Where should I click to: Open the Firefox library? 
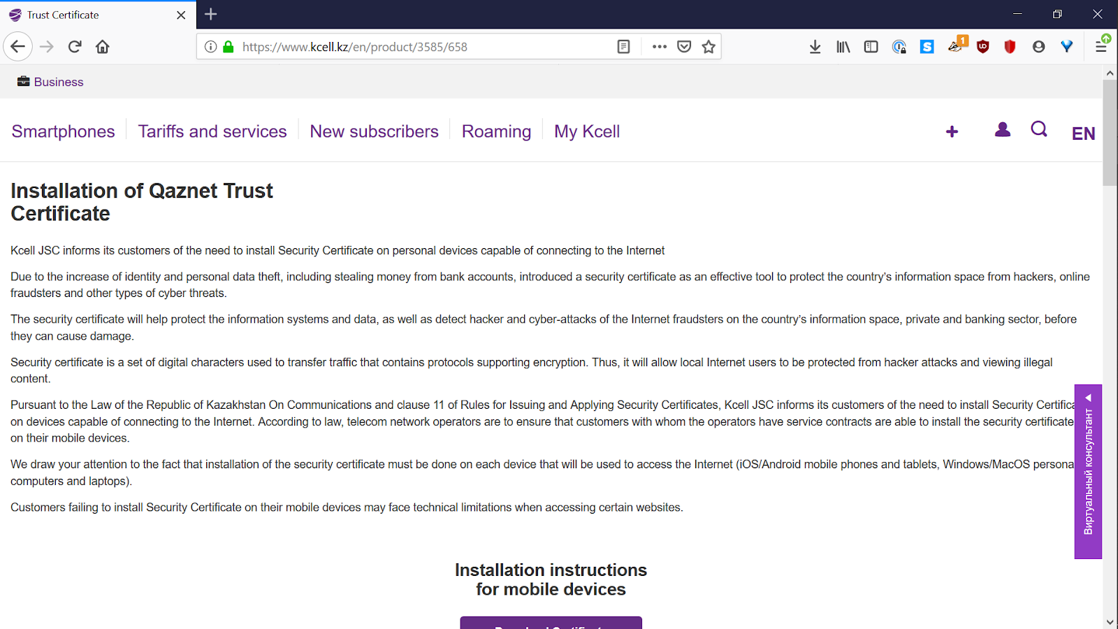[843, 47]
